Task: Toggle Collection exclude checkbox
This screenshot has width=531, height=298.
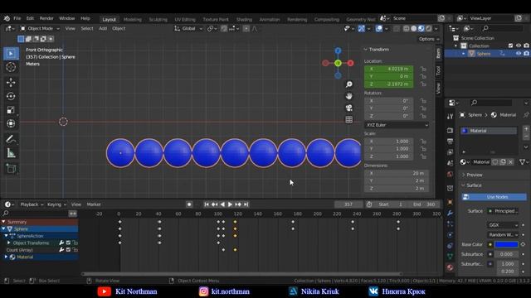Action: click(511, 46)
